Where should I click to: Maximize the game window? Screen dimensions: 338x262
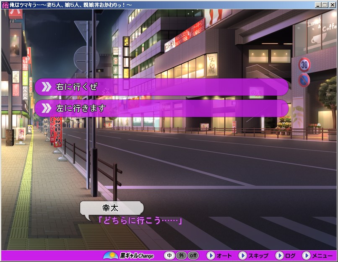click(325, 5)
